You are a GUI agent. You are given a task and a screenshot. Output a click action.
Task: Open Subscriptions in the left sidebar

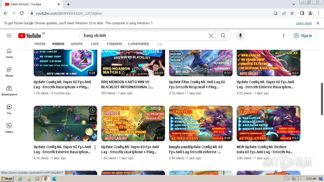9,91
